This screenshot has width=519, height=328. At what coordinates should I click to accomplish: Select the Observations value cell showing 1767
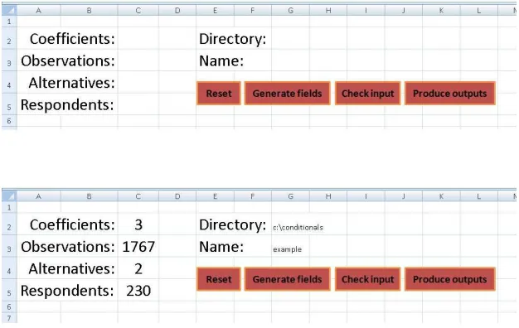point(138,246)
